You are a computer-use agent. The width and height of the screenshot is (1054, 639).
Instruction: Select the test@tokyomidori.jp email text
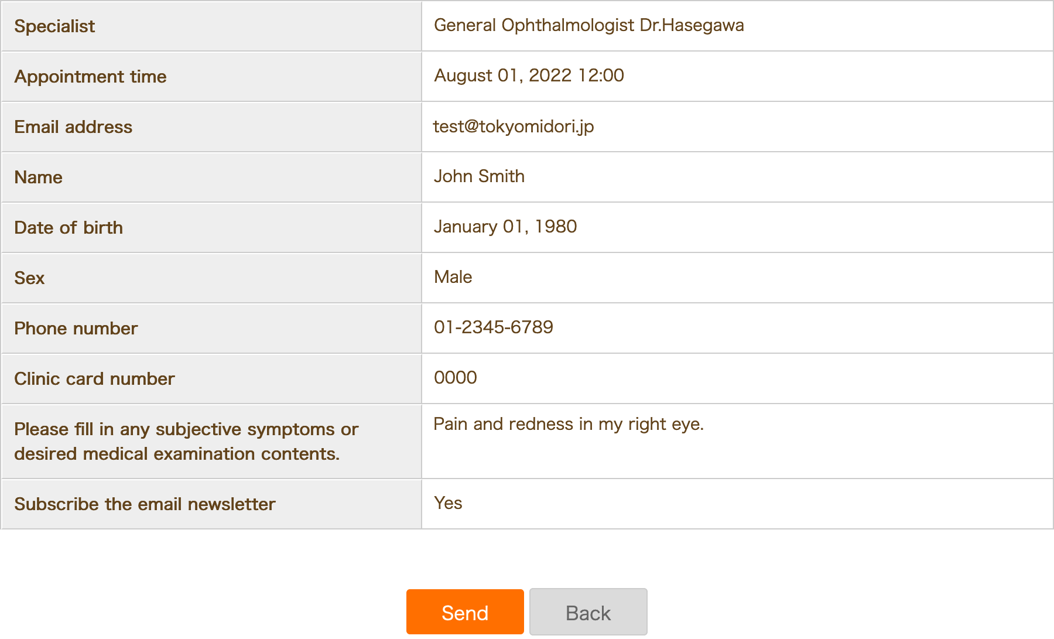tap(514, 127)
